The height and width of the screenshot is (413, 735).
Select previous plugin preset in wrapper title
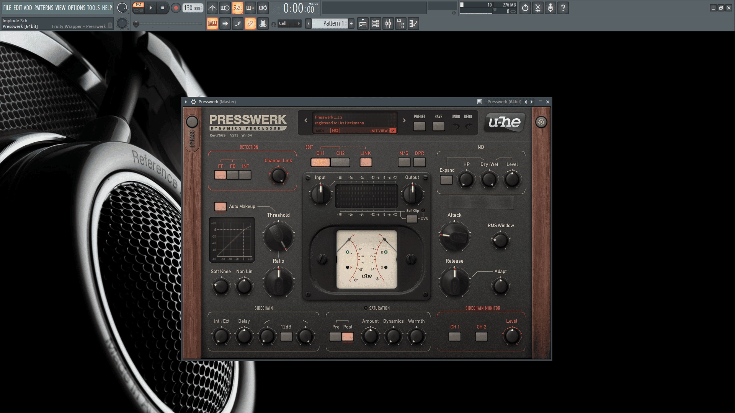coord(526,102)
